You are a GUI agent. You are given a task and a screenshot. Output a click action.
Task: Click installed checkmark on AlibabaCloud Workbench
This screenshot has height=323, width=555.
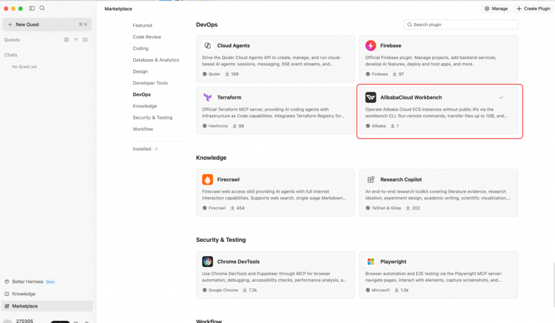pos(501,97)
